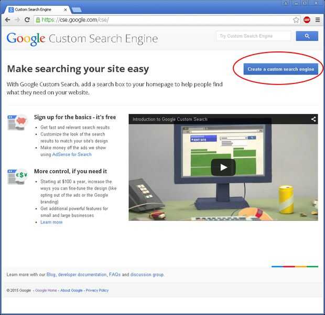Screen dimensions: 325x315
Task: Play the Introduction to Google Custom Search video
Action: point(223,167)
